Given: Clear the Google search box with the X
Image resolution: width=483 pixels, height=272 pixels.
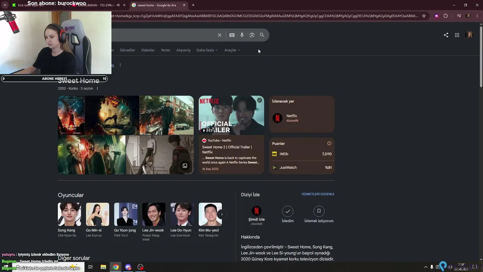Looking at the screenshot, I should (220, 35).
